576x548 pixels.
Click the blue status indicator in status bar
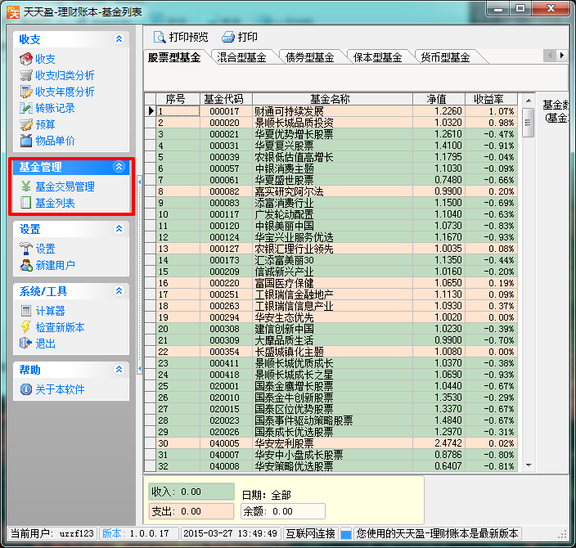(345, 533)
